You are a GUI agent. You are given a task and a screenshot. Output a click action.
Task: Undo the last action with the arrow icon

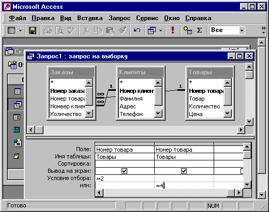pos(137,30)
